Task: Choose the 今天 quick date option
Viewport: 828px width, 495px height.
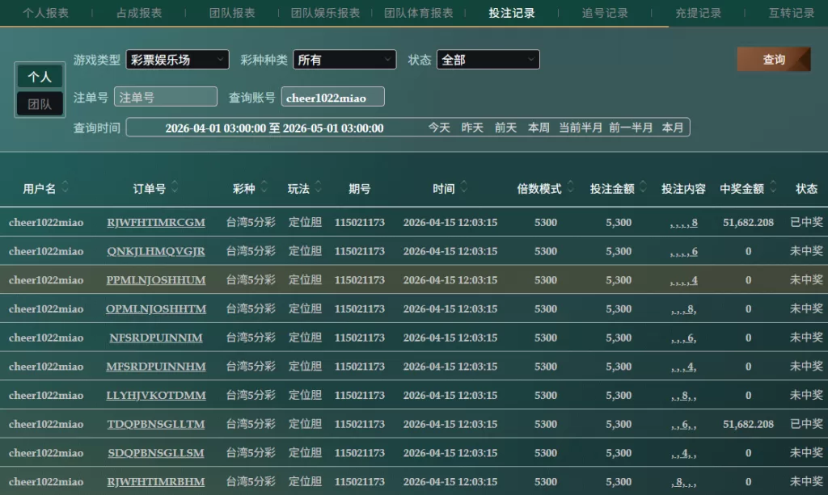Action: pyautogui.click(x=439, y=128)
